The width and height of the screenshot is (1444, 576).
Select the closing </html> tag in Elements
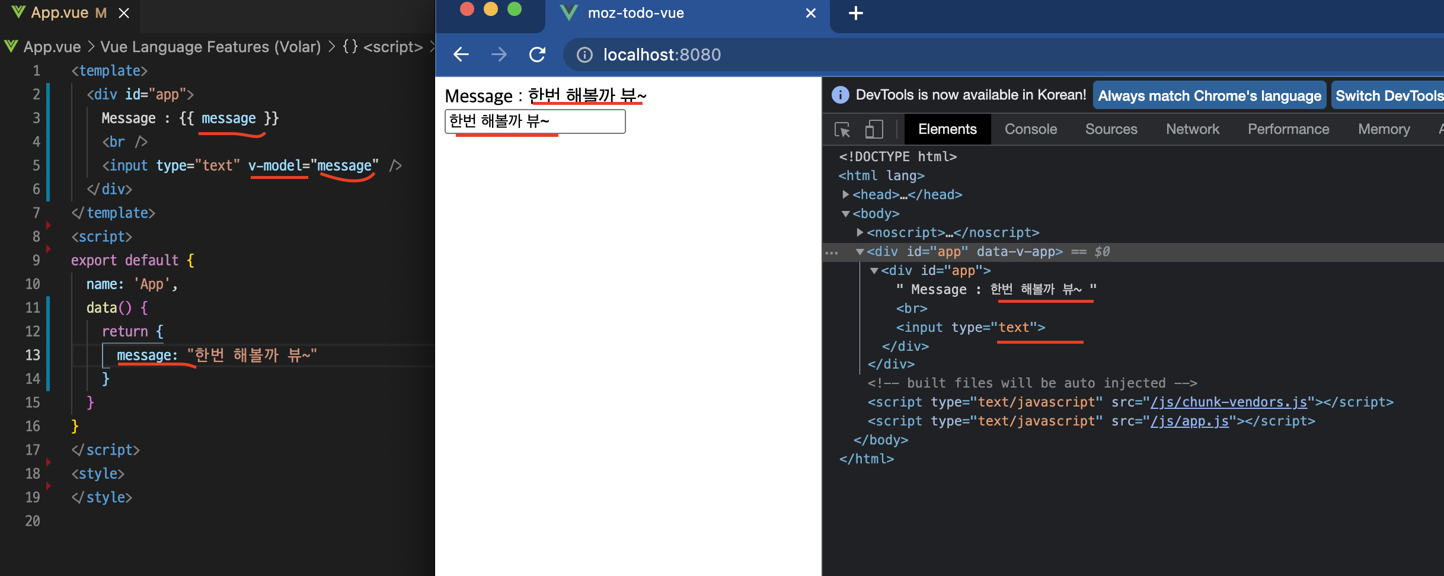click(866, 459)
